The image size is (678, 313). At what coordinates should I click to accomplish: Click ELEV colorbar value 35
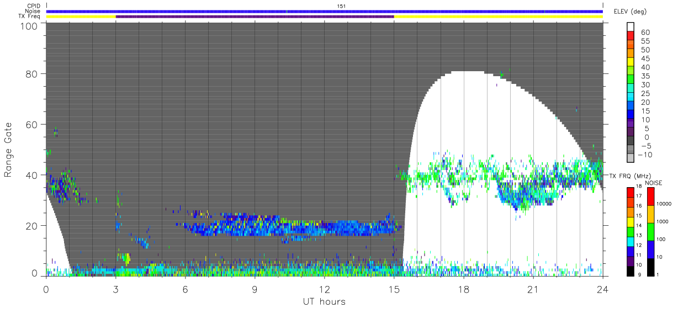point(647,76)
